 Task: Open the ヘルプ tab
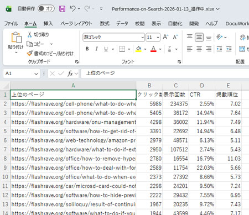point(211,24)
